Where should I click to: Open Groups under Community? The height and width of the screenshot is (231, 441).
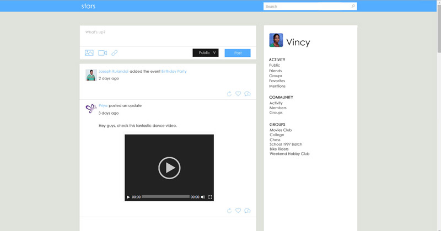pyautogui.click(x=276, y=112)
